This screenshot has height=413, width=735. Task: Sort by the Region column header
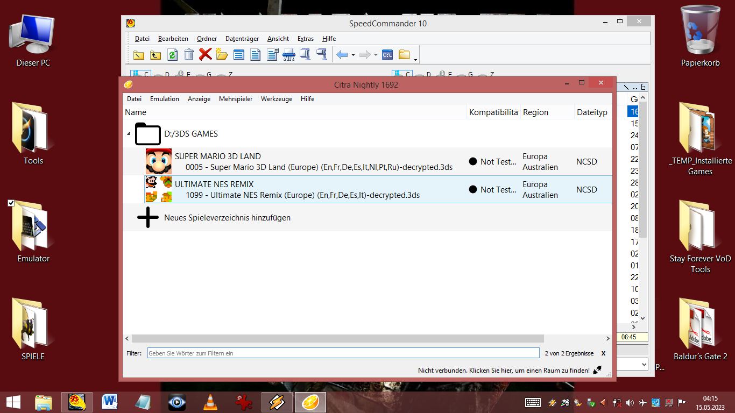547,112
